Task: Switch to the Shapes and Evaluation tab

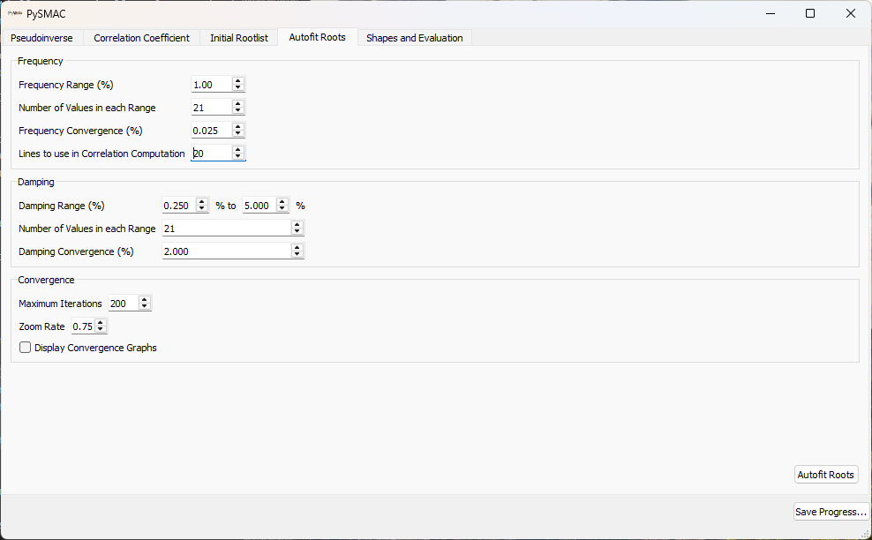Action: 414,38
